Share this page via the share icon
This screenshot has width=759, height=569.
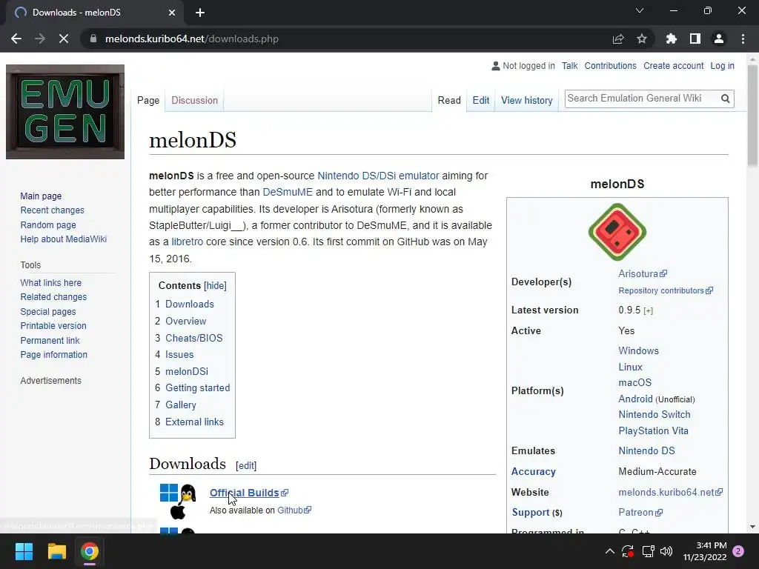[618, 39]
